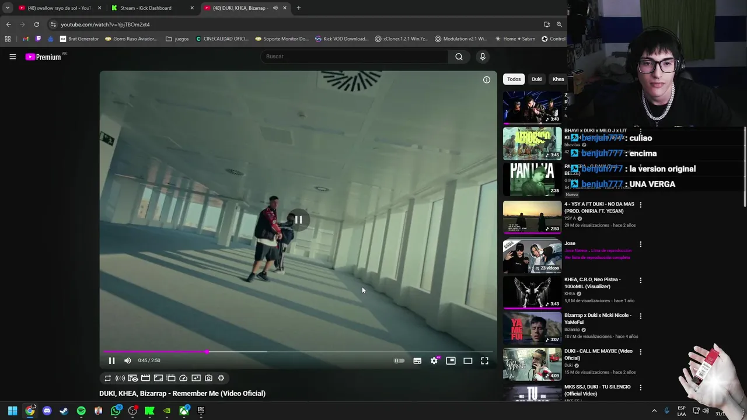
Task: Open the YSY A channel link
Action: (570, 218)
